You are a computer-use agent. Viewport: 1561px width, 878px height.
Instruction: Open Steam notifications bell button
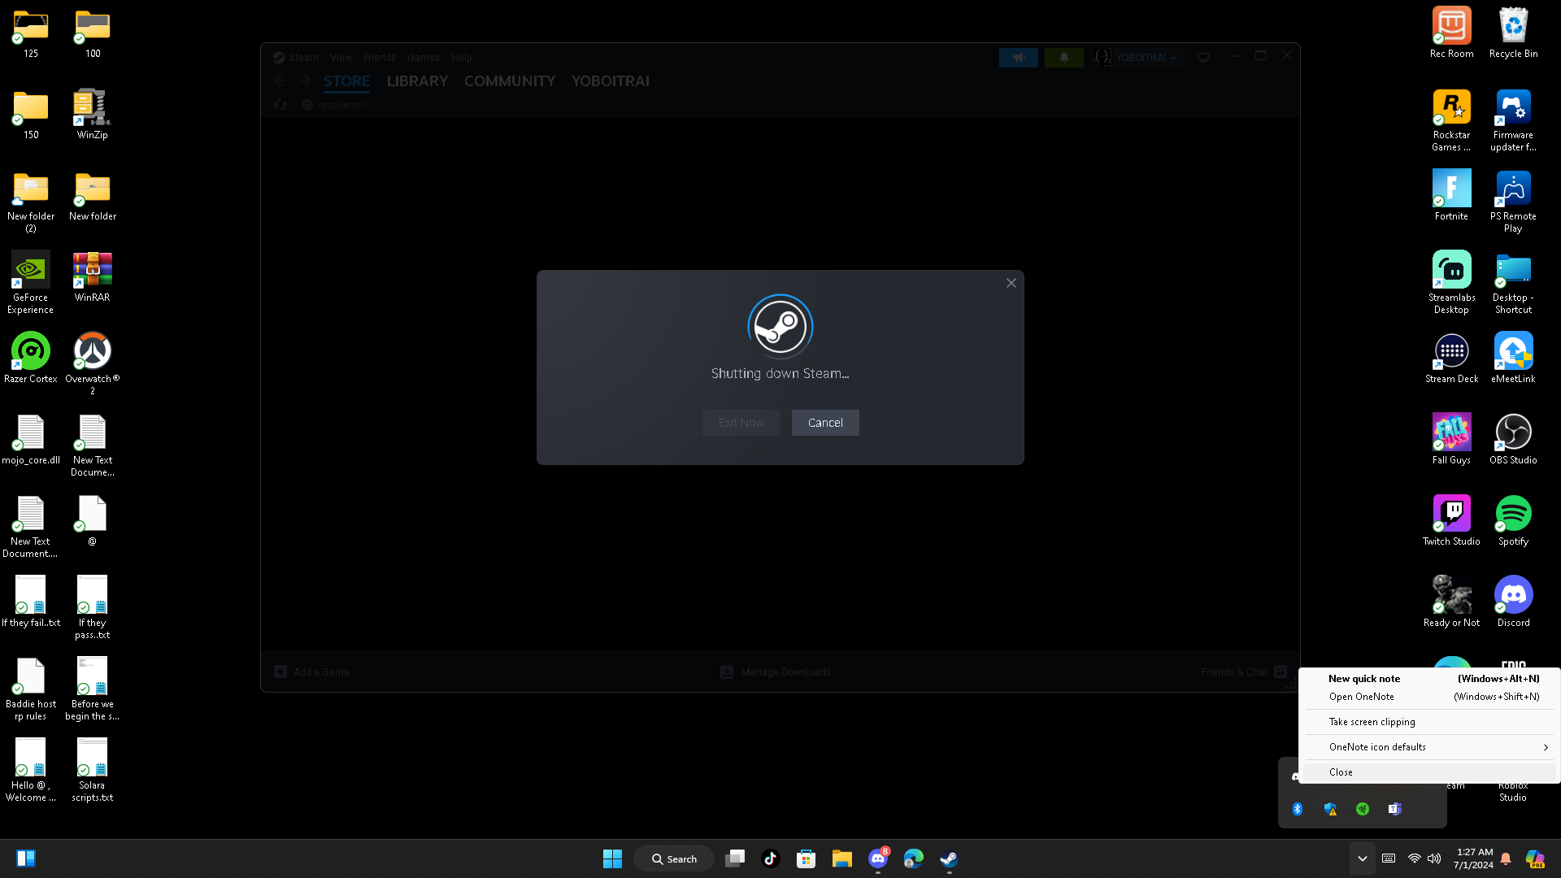point(1064,58)
